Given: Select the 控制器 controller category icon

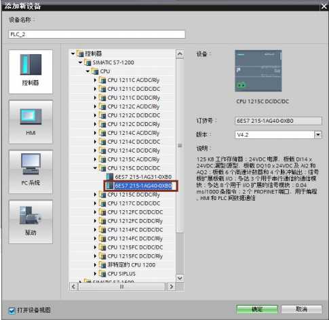Looking at the screenshot, I should (x=31, y=64).
